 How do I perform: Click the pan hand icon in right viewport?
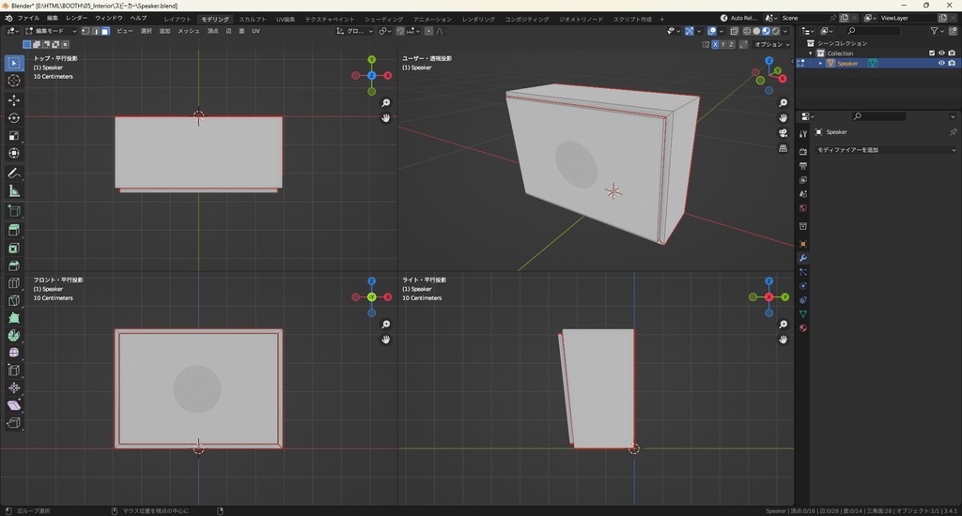click(x=784, y=339)
